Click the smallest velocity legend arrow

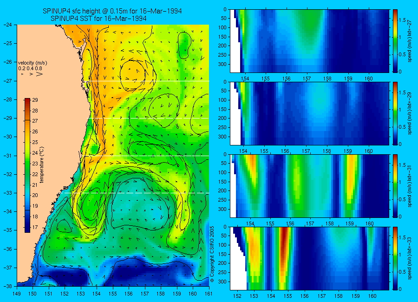(x=22, y=74)
